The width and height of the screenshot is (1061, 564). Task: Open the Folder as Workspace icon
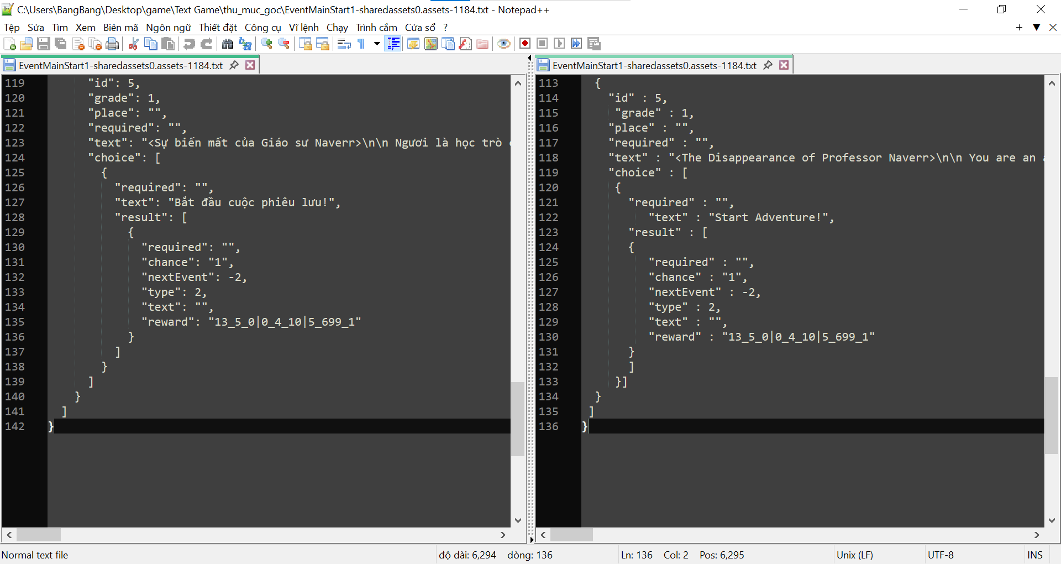click(x=482, y=44)
